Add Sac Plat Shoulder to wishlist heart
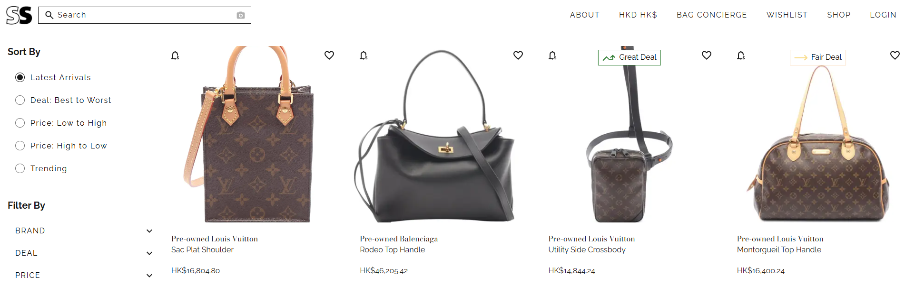The image size is (905, 286). pyautogui.click(x=329, y=55)
